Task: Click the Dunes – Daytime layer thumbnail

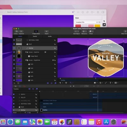Action: pos(19,52)
